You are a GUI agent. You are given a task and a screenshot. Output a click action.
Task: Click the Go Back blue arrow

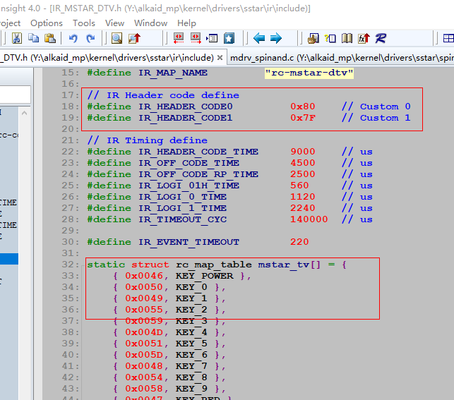[259, 38]
